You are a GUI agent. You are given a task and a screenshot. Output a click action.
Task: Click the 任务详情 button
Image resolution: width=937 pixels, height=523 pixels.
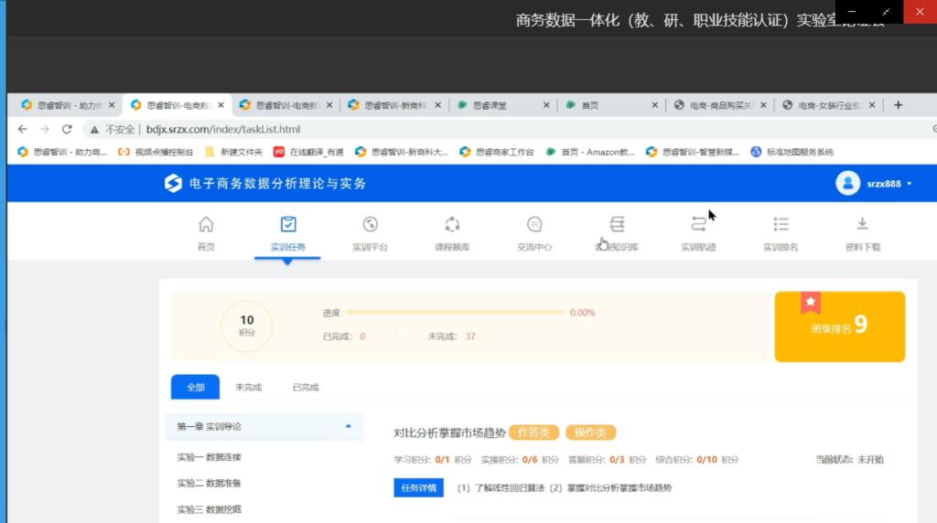pos(419,488)
